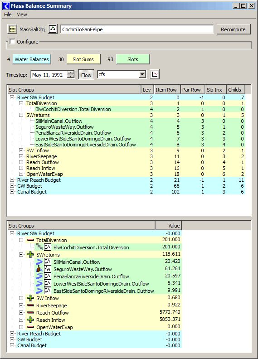The height and width of the screenshot is (359, 258).
Task: Toggle the Flow button
Action: click(x=86, y=75)
